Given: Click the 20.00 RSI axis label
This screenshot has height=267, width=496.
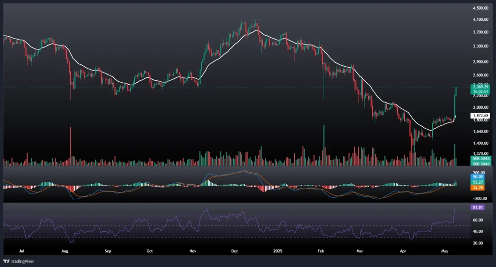Looking at the screenshot, I should [480, 243].
